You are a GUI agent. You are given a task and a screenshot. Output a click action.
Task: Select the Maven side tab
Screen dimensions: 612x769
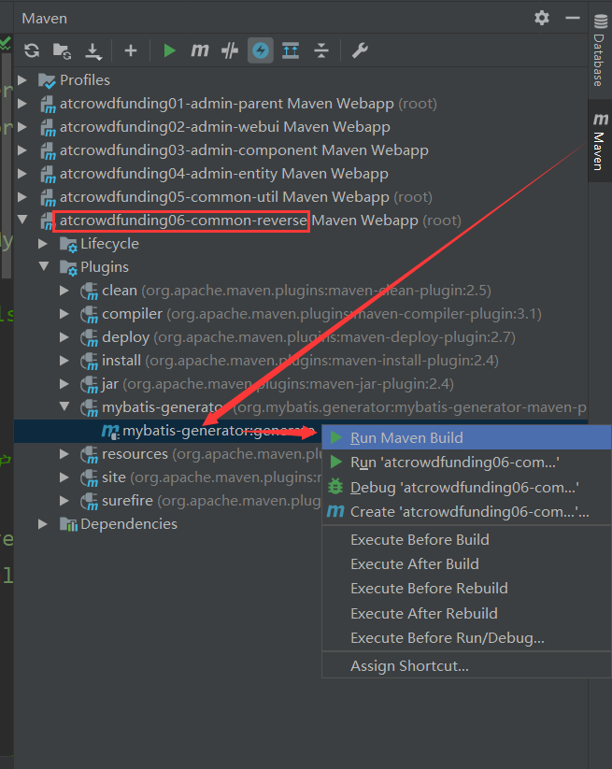coord(600,141)
